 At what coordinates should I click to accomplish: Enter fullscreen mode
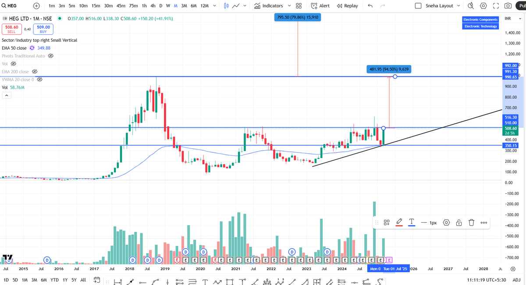pos(496,6)
